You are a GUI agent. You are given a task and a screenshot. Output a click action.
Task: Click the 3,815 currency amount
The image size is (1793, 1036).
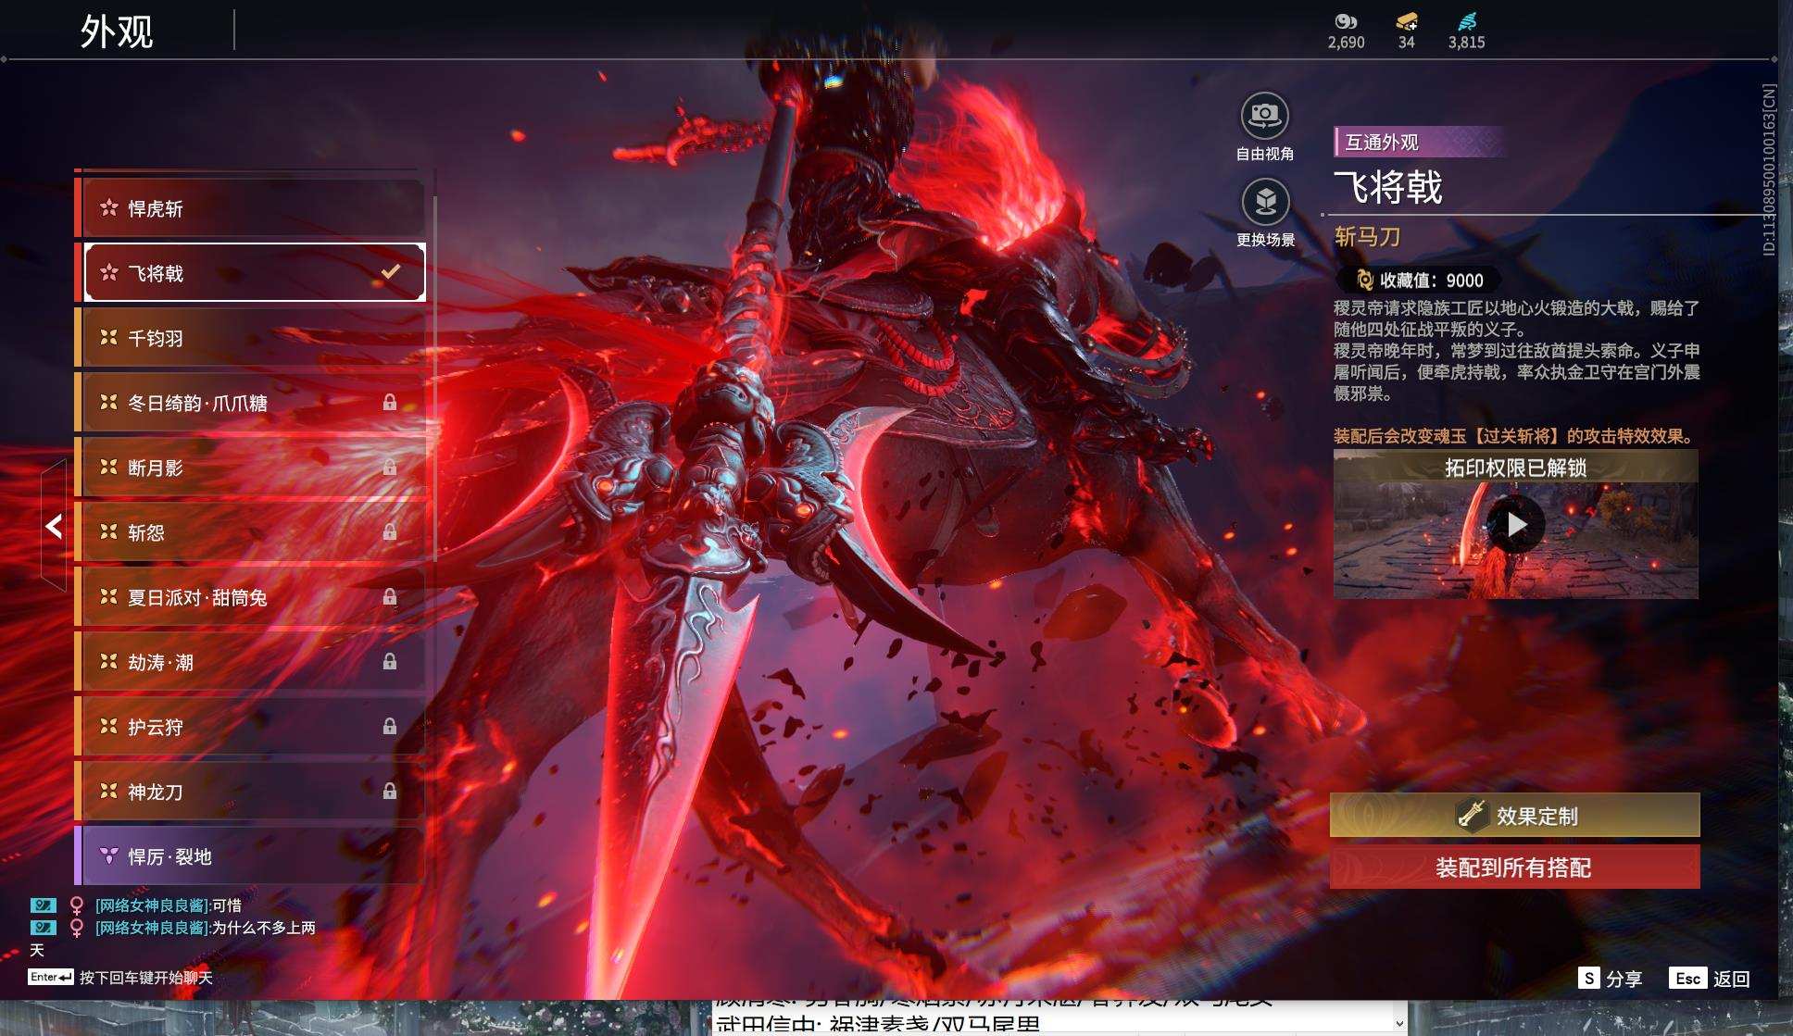[x=1466, y=43]
